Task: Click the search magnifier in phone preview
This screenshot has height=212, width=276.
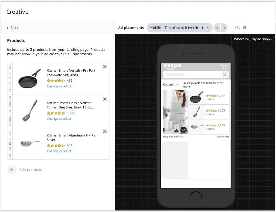Action: click(x=225, y=74)
